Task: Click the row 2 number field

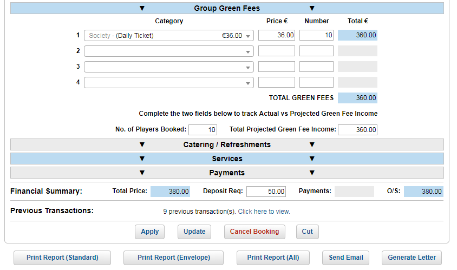Action: point(316,51)
